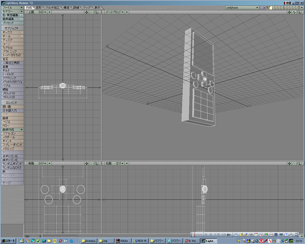305x244 pixels.
Task: Click previous layer bank arrow
Action: (x=262, y=8)
